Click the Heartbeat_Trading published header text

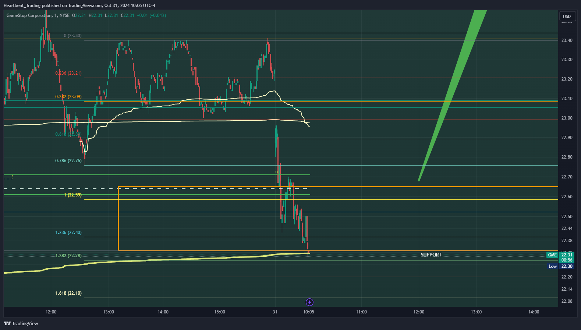(x=79, y=6)
